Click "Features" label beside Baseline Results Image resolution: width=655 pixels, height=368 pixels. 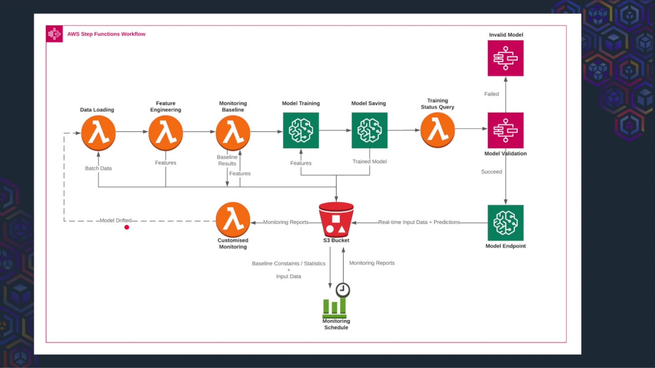[240, 174]
